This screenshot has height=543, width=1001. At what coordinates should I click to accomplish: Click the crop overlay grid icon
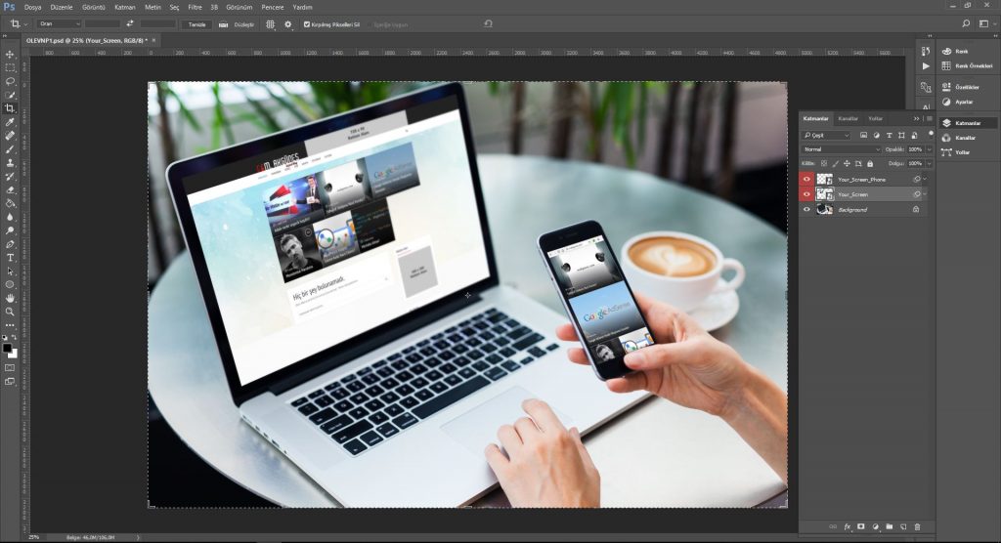pyautogui.click(x=270, y=23)
